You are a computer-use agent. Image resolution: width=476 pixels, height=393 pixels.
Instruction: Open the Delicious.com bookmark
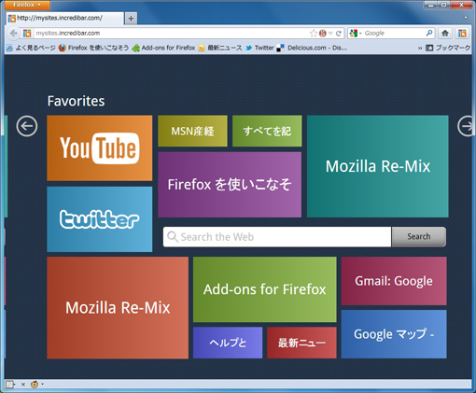click(312, 48)
